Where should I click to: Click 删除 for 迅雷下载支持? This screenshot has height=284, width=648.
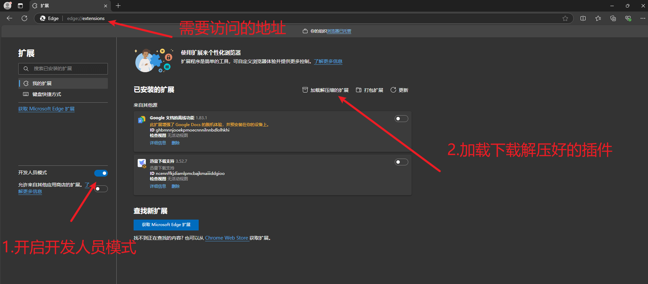(176, 186)
